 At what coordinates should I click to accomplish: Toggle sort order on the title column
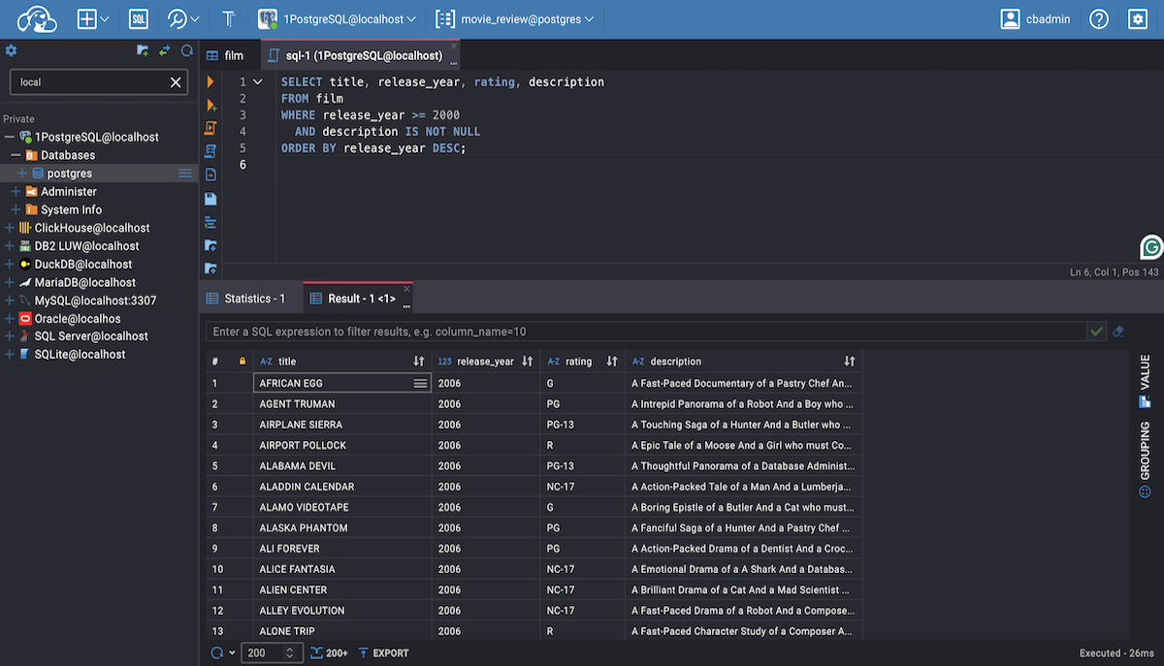click(418, 362)
